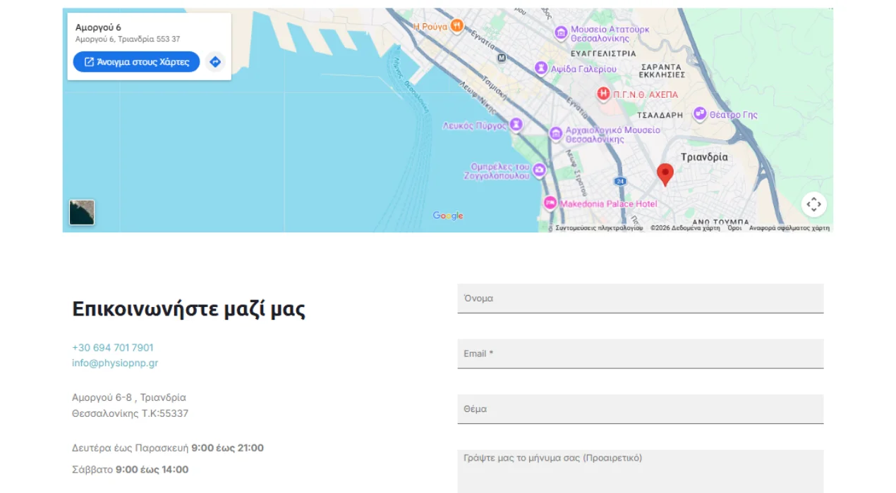Click the Η Ρούγα restaurant marker
The width and height of the screenshot is (896, 493).
[457, 27]
